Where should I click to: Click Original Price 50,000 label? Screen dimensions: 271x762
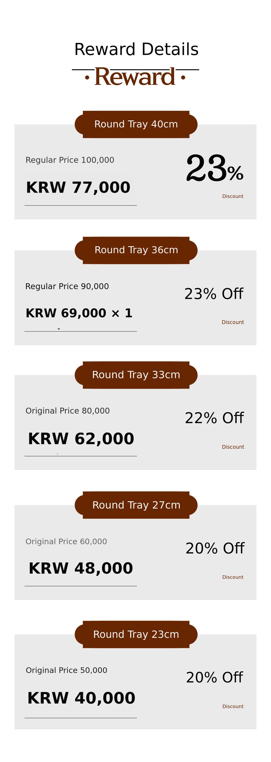[x=67, y=670]
